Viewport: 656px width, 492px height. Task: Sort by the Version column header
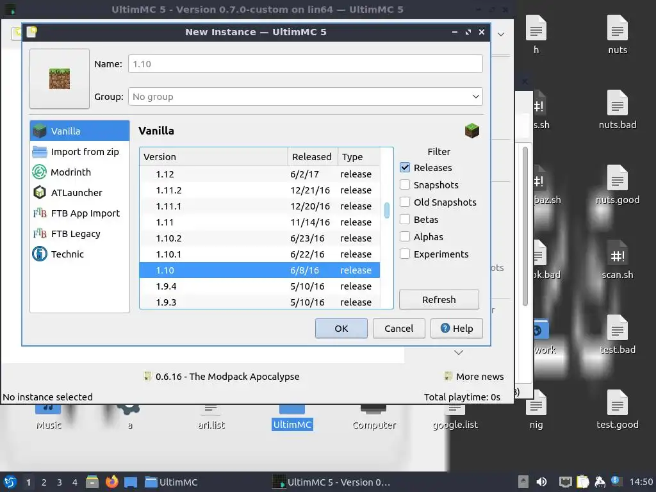(213, 156)
